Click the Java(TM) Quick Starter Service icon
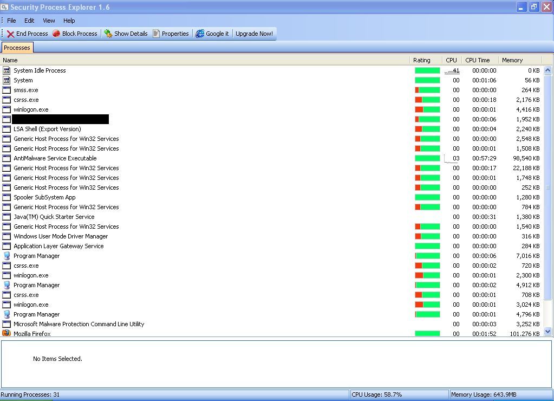The image size is (554, 401). coord(6,216)
